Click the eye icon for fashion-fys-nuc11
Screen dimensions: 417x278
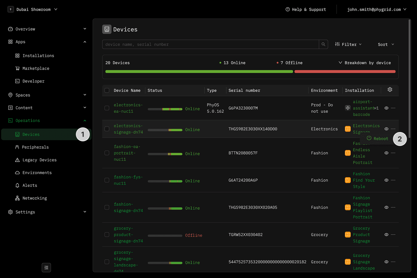tap(386, 180)
